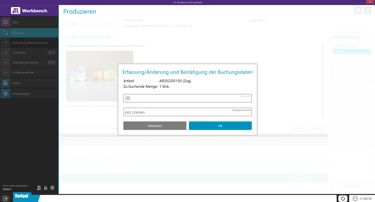The height and width of the screenshot is (202, 375).
Task: Click the switch user icon near Admin
Action: tap(39, 188)
